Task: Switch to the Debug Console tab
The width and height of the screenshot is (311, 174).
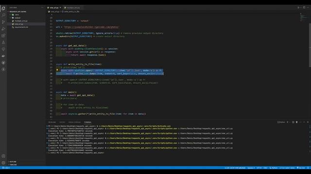Action: 74,122
